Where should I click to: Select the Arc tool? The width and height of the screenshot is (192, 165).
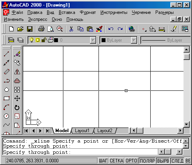(7, 107)
